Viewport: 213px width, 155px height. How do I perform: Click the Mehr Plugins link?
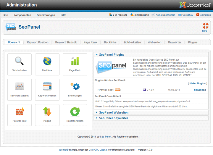[198, 83]
